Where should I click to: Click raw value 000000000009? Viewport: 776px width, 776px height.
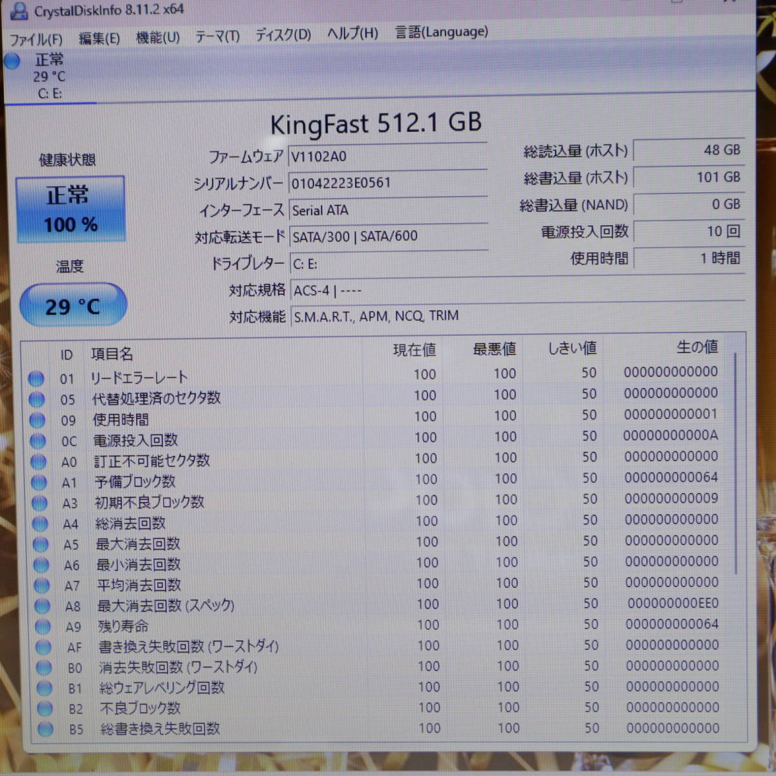pyautogui.click(x=671, y=499)
